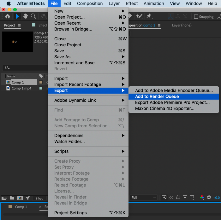Viewport: 221px width, 220px height.
Task: Click the Interpret Footage icon in Project panel
Action: coord(4,198)
